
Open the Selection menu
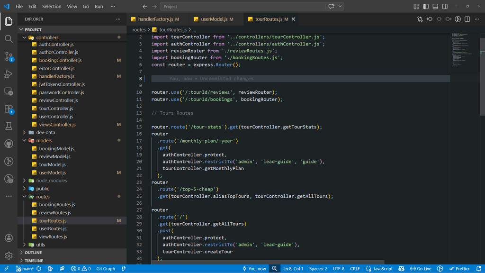tap(52, 7)
